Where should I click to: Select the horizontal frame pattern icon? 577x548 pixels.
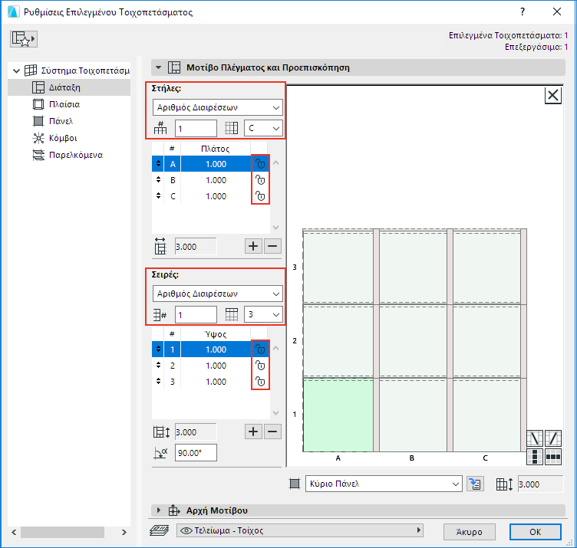tap(553, 457)
